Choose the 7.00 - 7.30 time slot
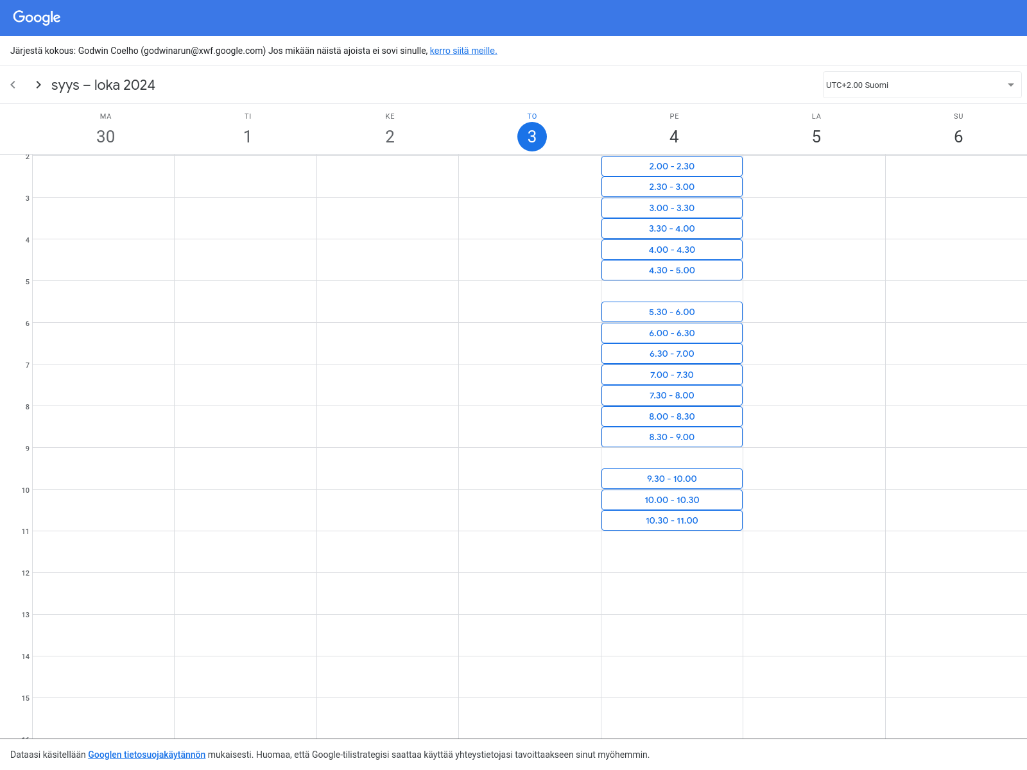 coord(672,375)
